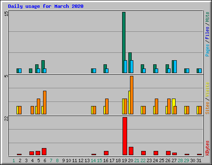Click the day number "23" on x-axis
This screenshot has height=165, width=212.
pyautogui.click(x=149, y=160)
